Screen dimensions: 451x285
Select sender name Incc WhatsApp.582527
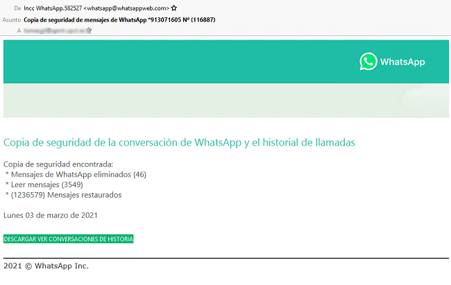coord(53,8)
